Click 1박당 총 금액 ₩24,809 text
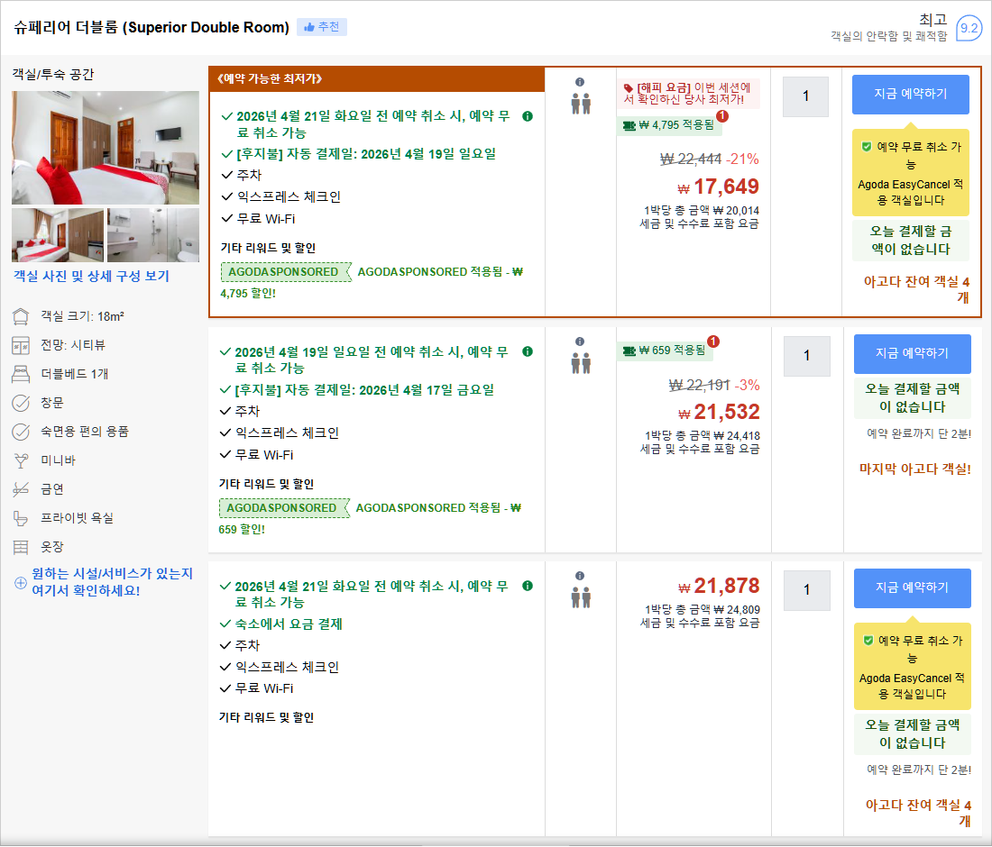 [x=703, y=610]
